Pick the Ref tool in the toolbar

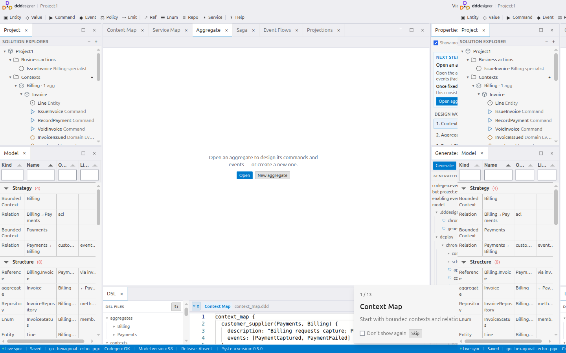tap(150, 17)
